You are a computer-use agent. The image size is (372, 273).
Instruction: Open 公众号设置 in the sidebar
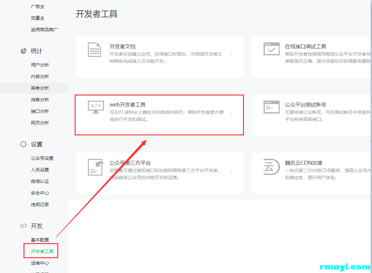coord(42,158)
